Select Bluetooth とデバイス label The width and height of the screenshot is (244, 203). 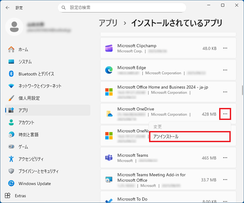(36, 74)
